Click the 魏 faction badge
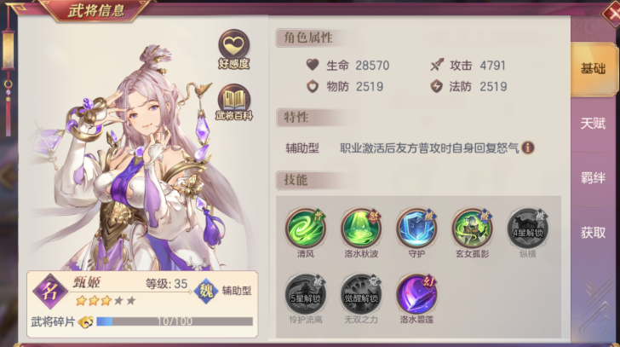The image size is (620, 347). tap(206, 292)
